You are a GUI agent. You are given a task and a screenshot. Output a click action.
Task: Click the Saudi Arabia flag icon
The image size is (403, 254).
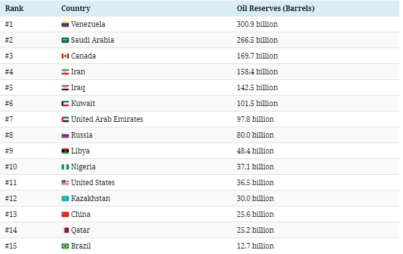tap(65, 40)
